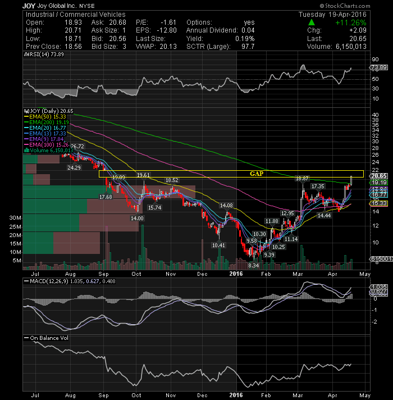Click the Yield value 0.19%
Viewport: 393px width, 400px height.
click(245, 39)
